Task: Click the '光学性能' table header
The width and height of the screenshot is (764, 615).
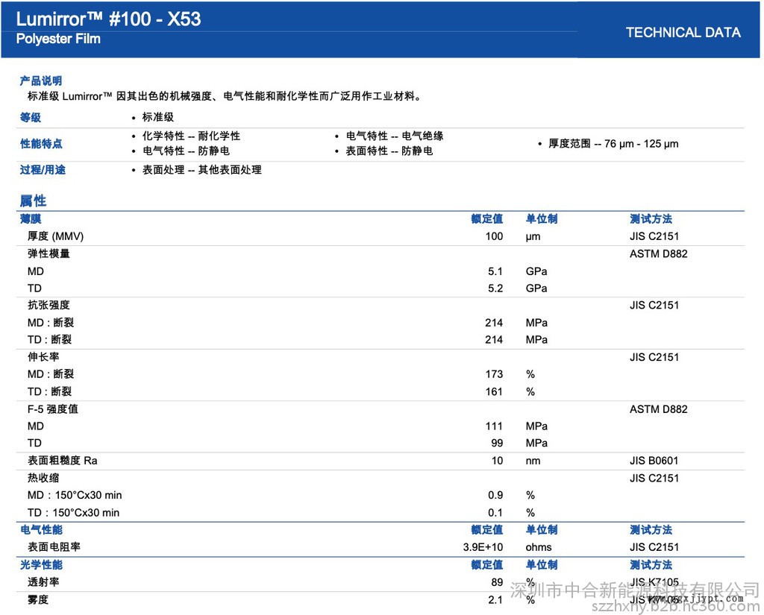Action: 41,565
